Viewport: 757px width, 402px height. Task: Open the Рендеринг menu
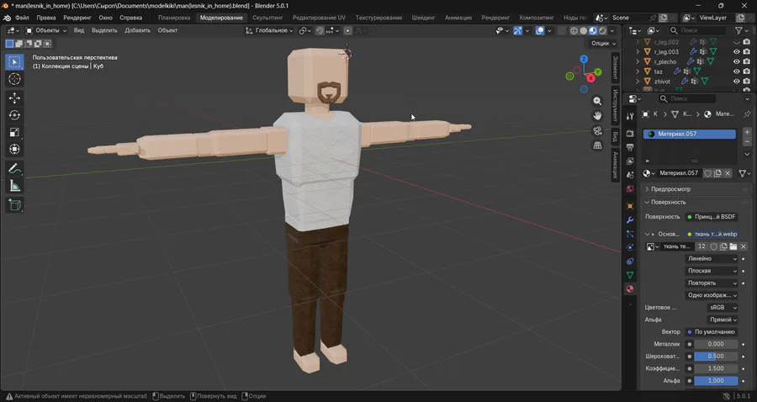(x=77, y=18)
